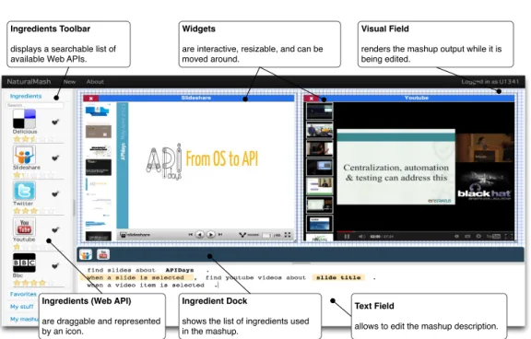Mute the Youtube video volume
Viewport: 531px width, 339px height.
(x=361, y=236)
